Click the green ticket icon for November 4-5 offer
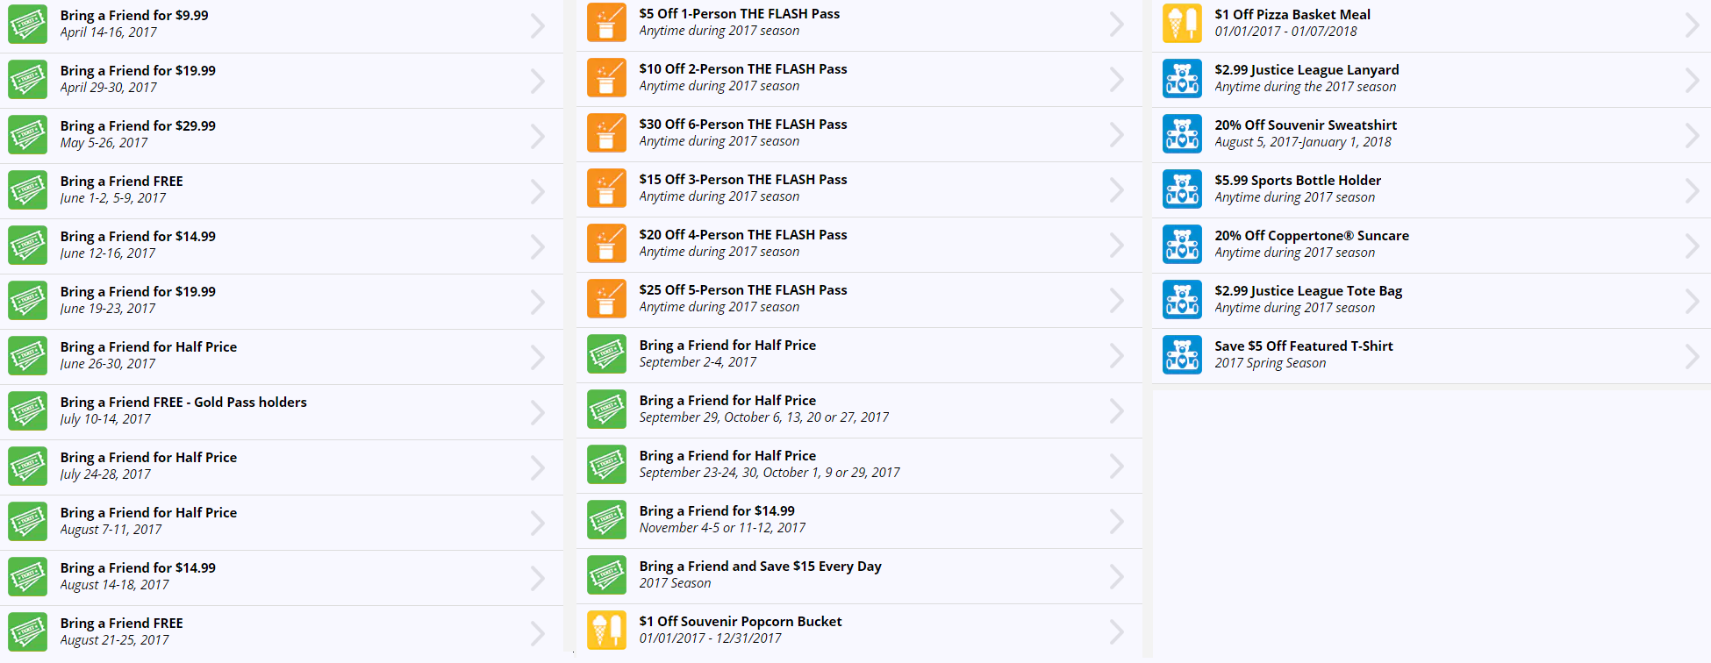 click(x=606, y=519)
